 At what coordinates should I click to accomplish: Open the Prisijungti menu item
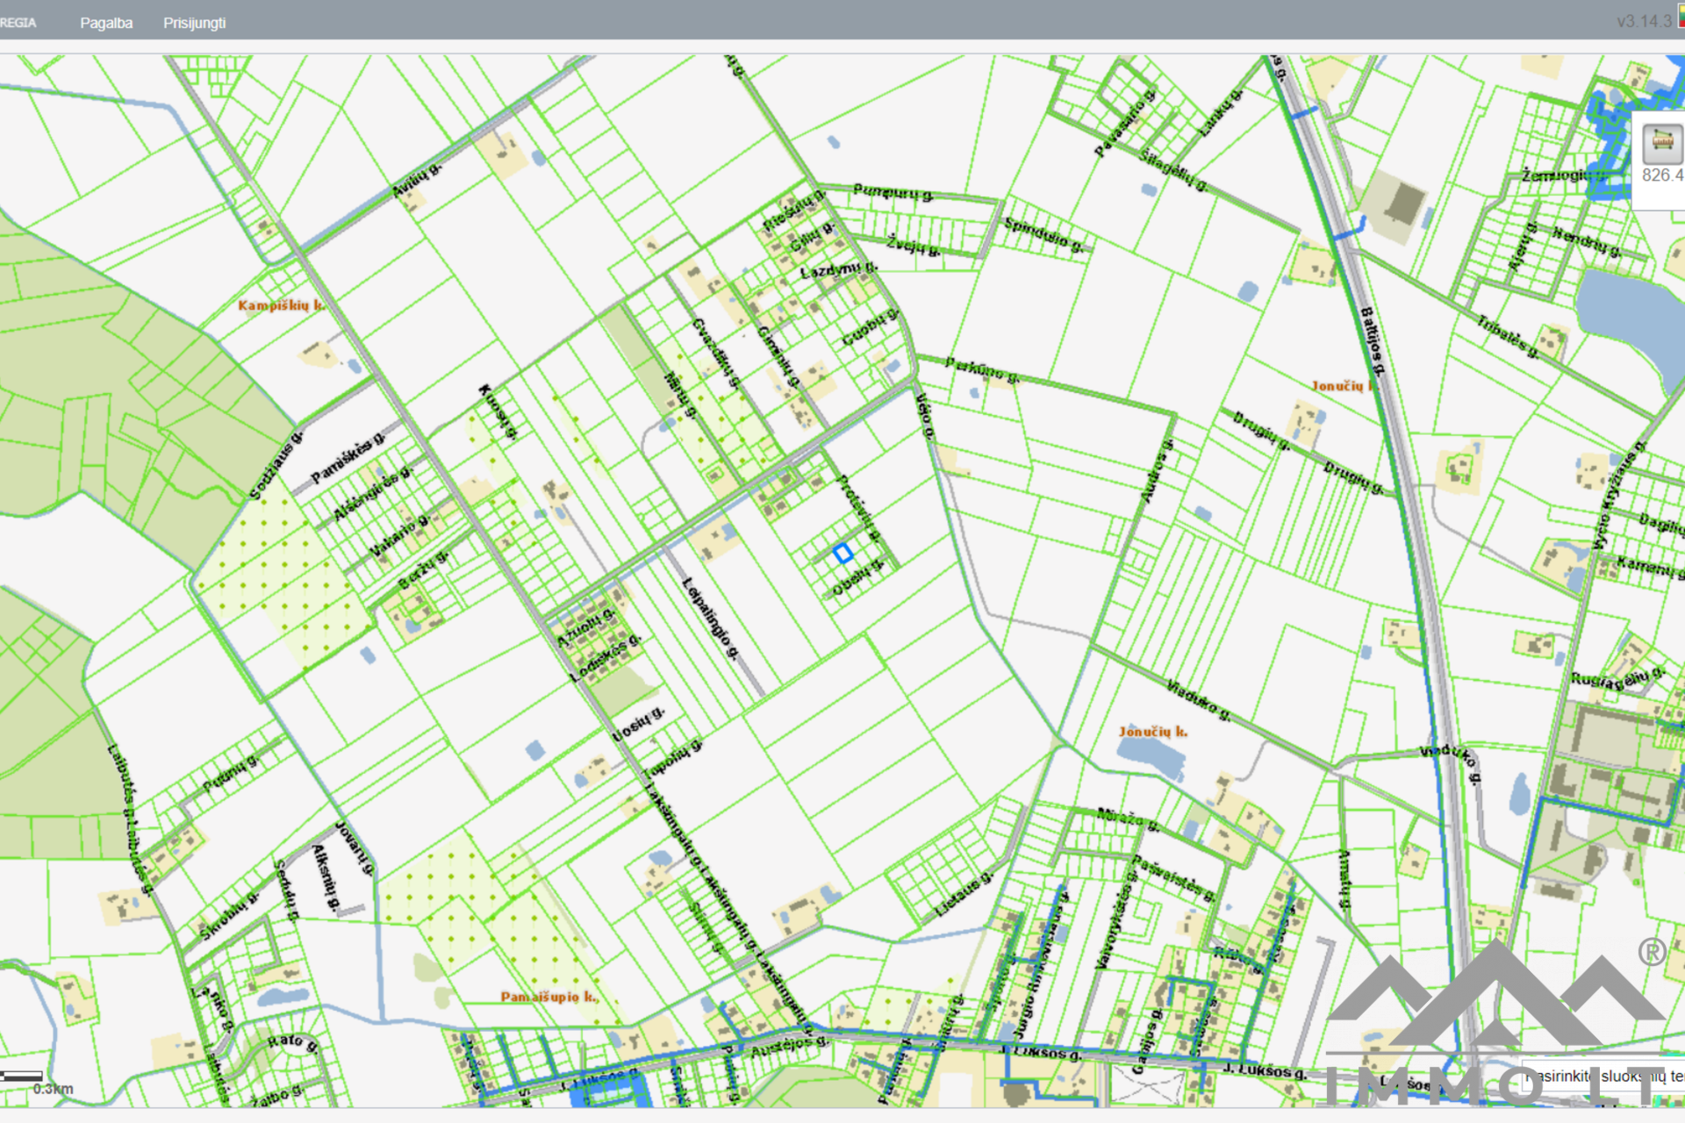click(x=194, y=23)
